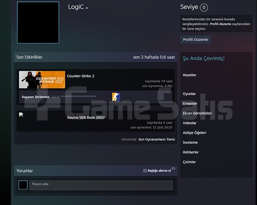Focus the Yorum ekle comment field
Screen dimensions: 257x205
click(101, 185)
